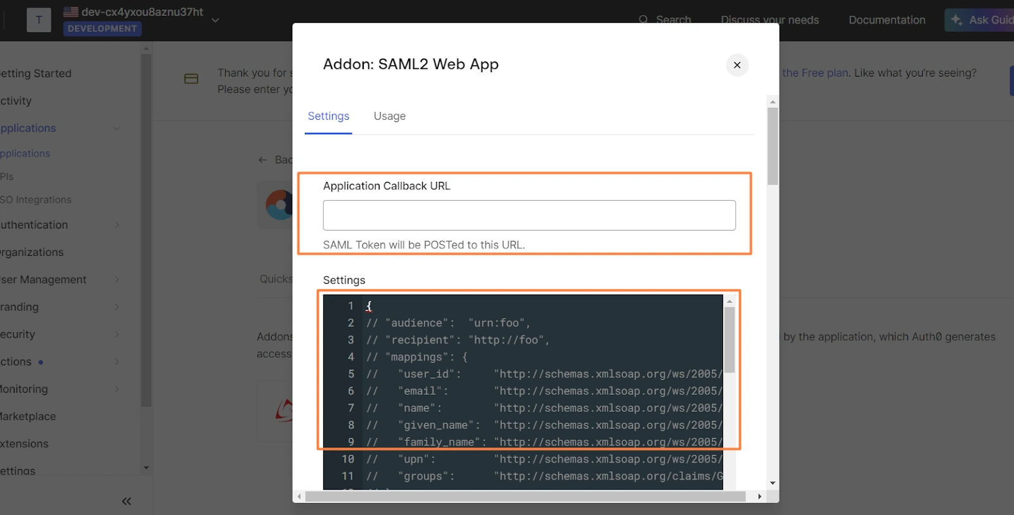Click the tenant name dev-cx4yxou8aznu37ht
The height and width of the screenshot is (515, 1014).
pos(142,12)
